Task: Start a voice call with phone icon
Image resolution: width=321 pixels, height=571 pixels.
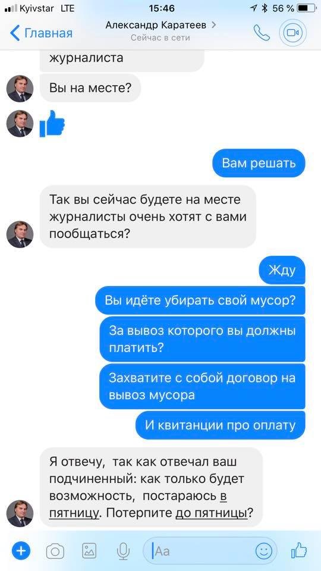Action: (262, 33)
